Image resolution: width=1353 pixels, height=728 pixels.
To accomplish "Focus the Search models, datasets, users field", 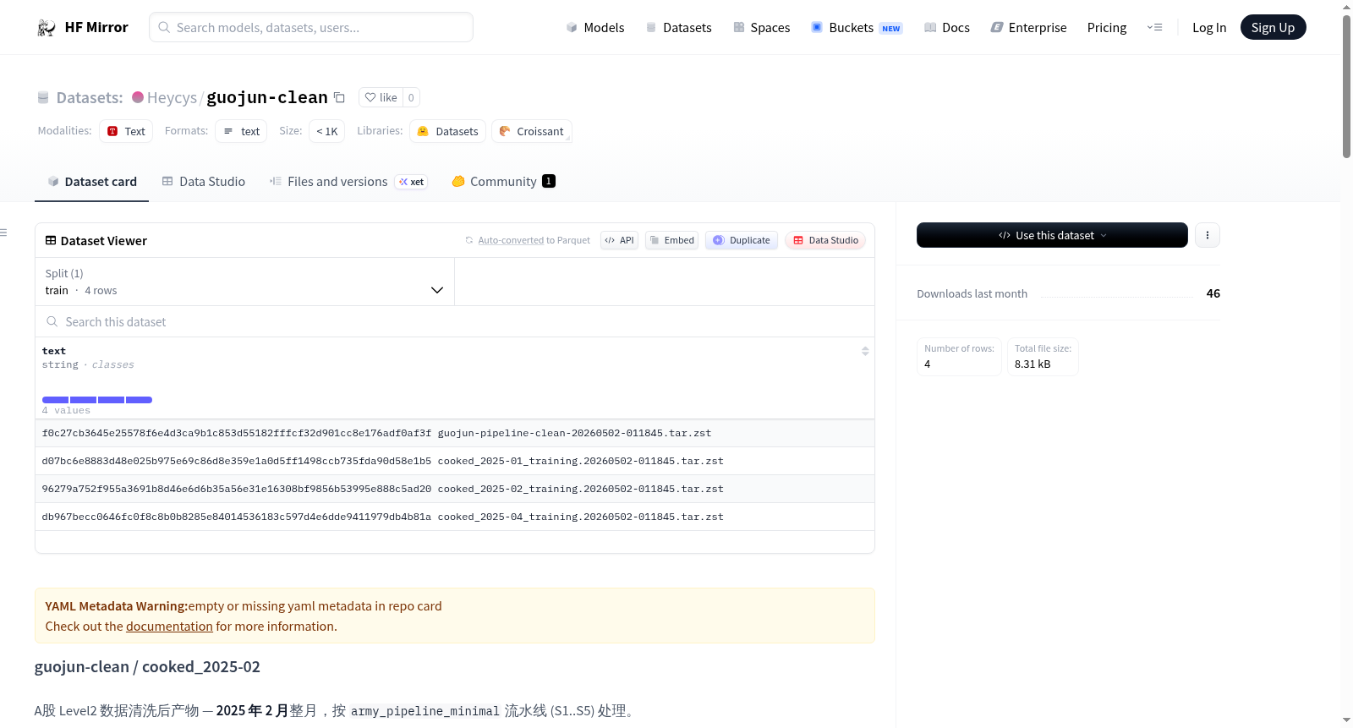I will click(x=311, y=27).
